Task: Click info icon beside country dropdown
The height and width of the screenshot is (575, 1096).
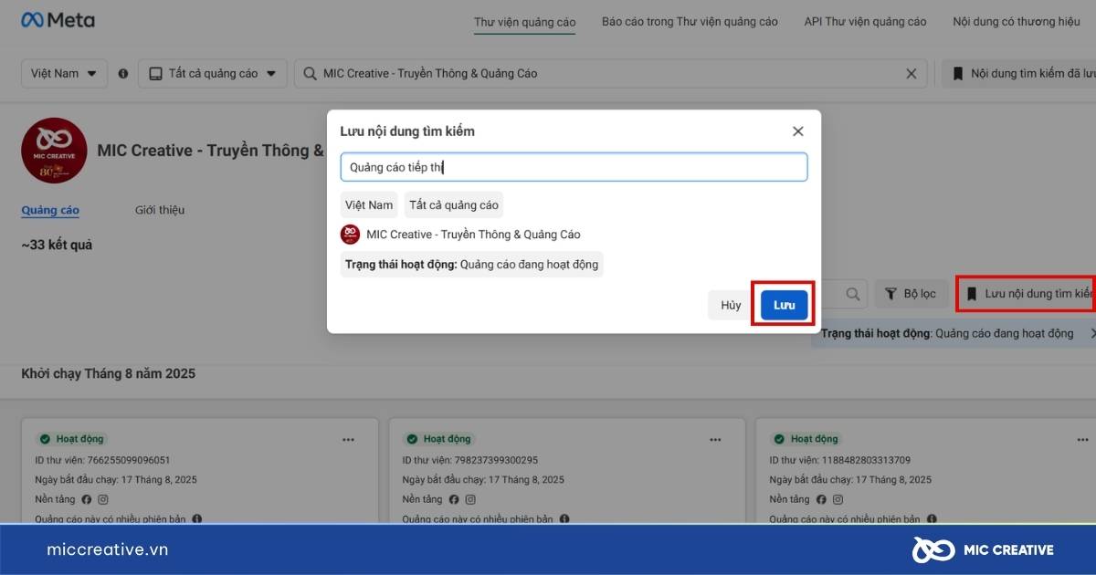Action: pyautogui.click(x=123, y=73)
